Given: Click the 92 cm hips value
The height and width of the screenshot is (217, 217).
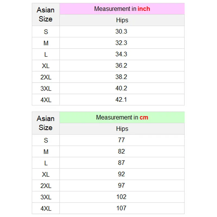Looking at the screenshot, I should pyautogui.click(x=121, y=174).
